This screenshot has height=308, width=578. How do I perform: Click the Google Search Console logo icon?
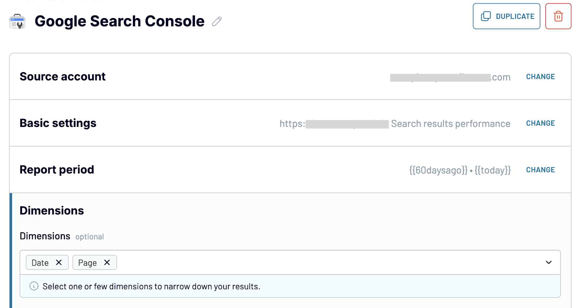[x=17, y=21]
